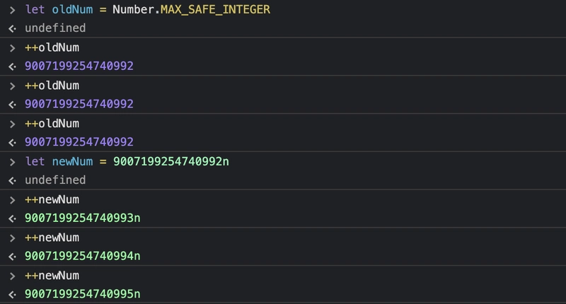Viewport: 566px width, 304px height.
Task: Click the output arrow beside second 'undefined'
Action: (x=12, y=181)
